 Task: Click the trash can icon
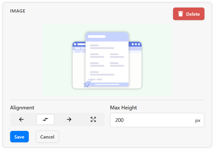pyautogui.click(x=180, y=14)
